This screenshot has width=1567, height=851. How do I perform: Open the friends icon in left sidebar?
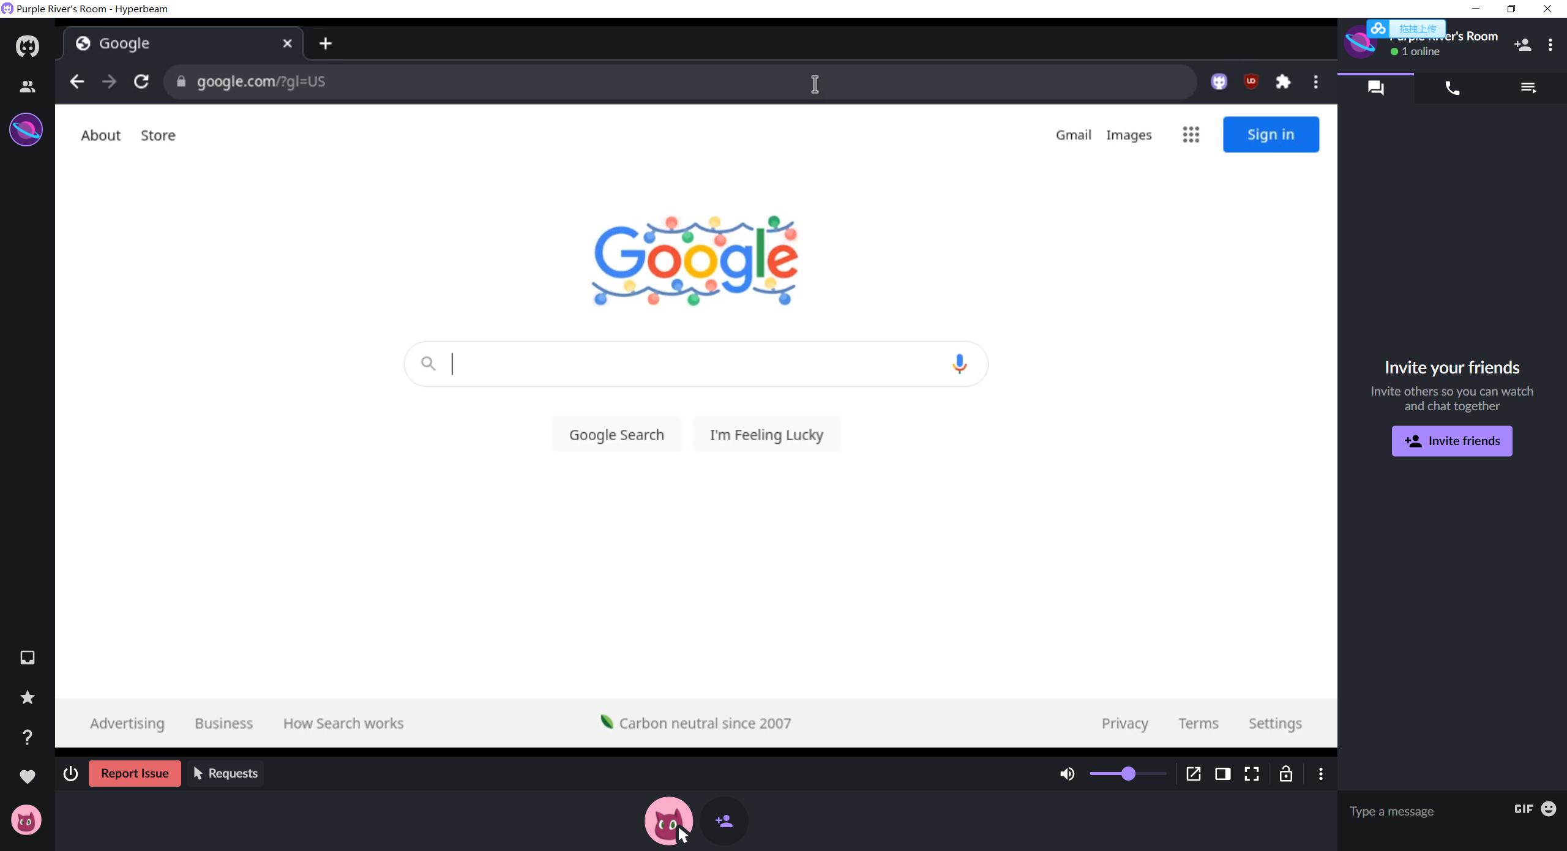tap(27, 87)
